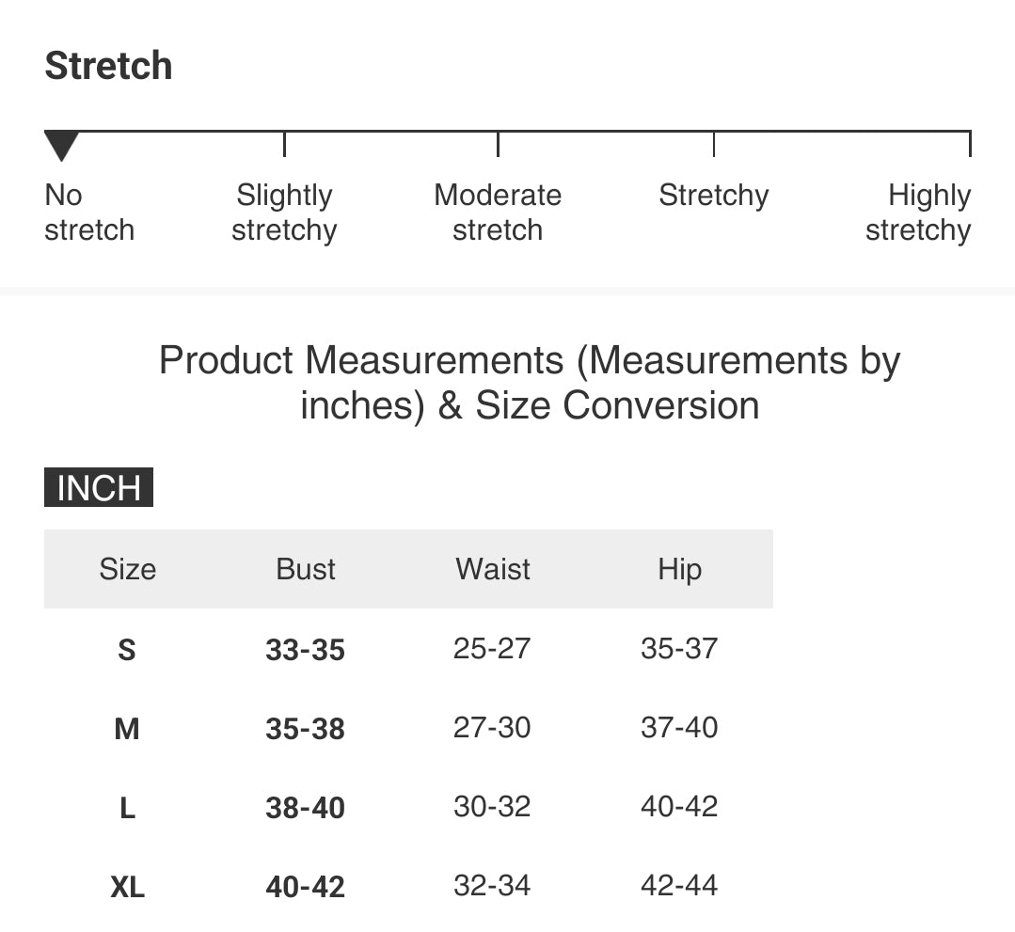This screenshot has height=932, width=1015.
Task: Click the Bust column header
Action: (x=306, y=569)
